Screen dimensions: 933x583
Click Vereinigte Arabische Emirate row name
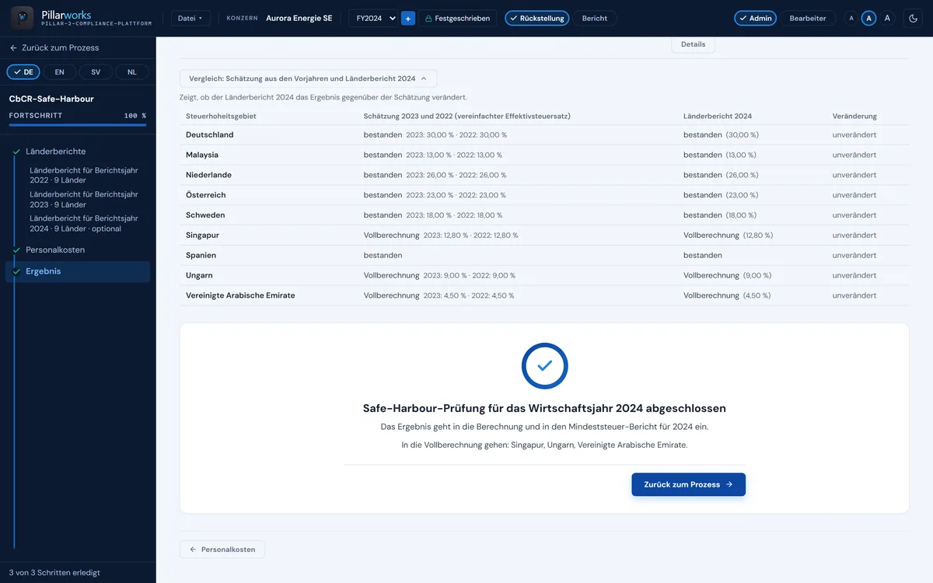240,295
